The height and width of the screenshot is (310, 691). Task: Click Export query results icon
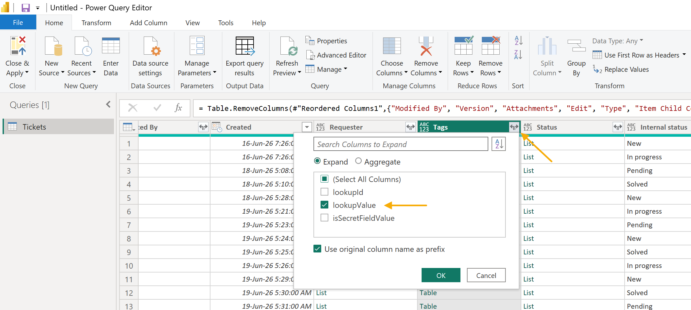(x=245, y=46)
